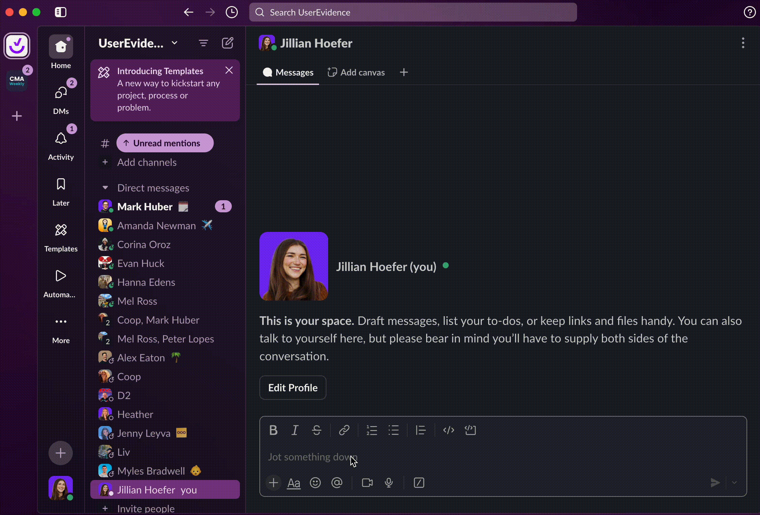The height and width of the screenshot is (515, 760).
Task: Dismiss the Introducing Templates banner
Action: (229, 70)
